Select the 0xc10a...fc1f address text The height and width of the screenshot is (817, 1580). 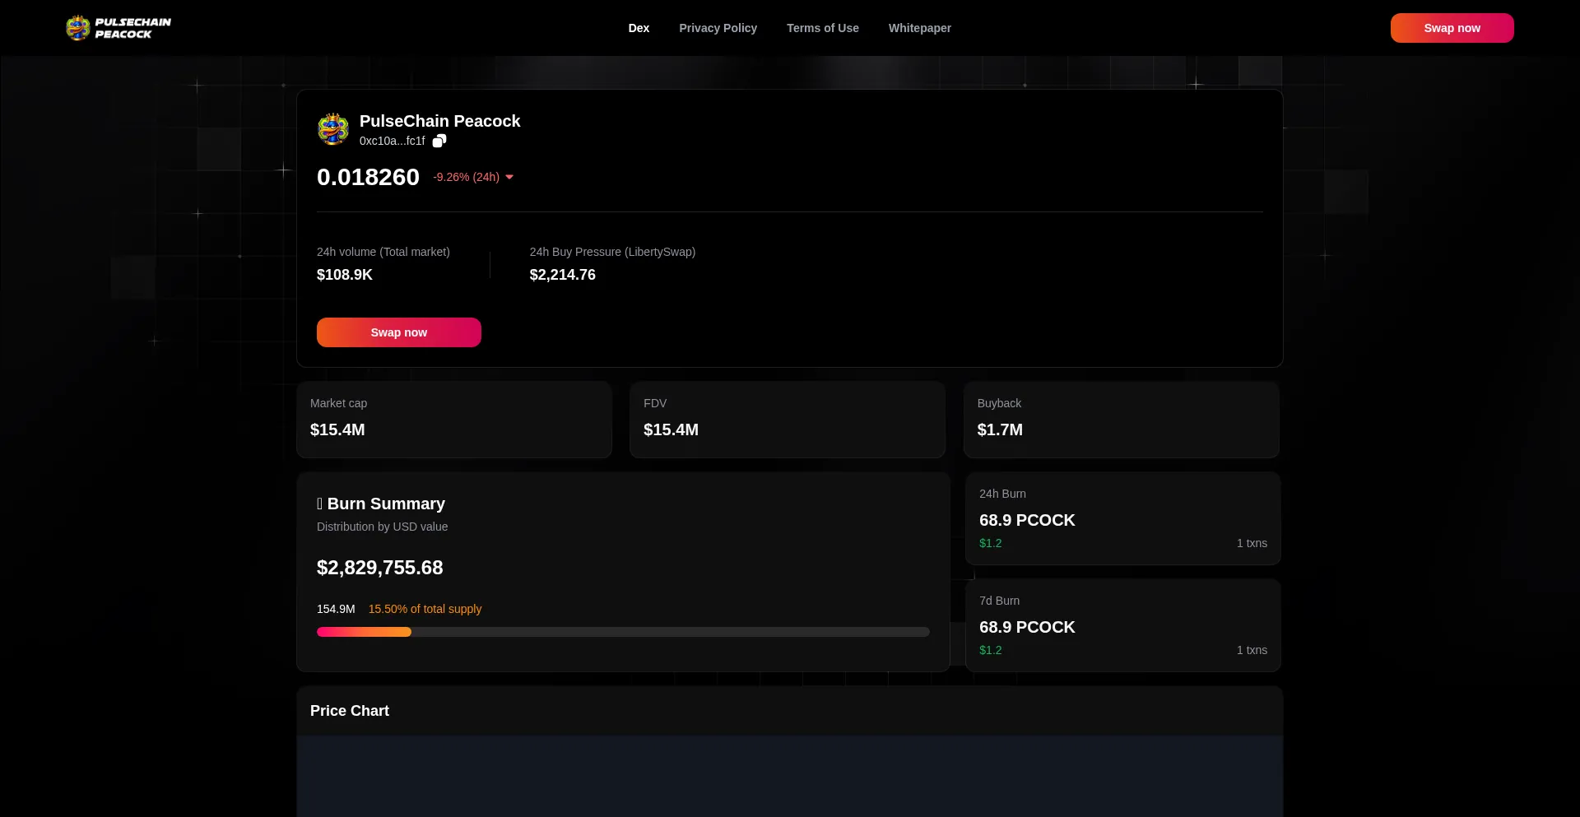393,141
